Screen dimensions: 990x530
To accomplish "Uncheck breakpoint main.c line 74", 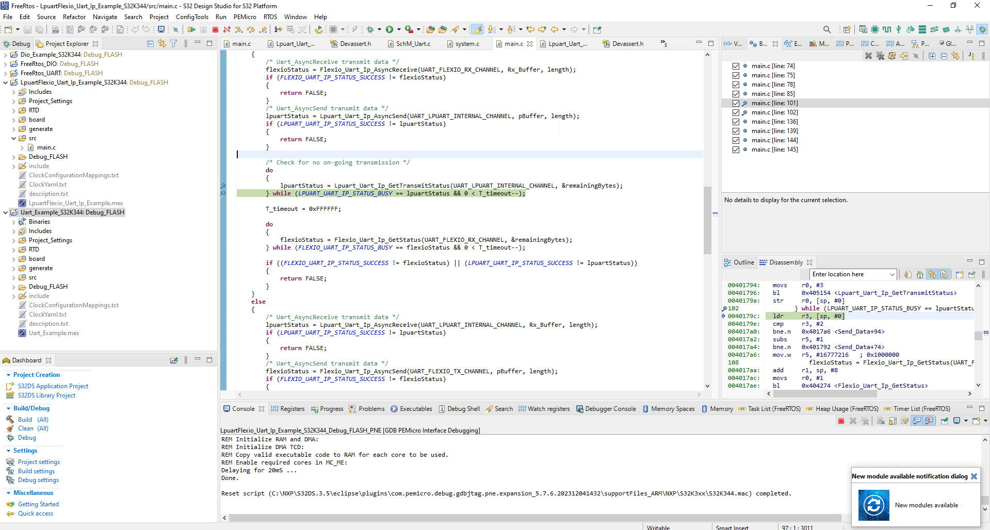I will coord(736,66).
